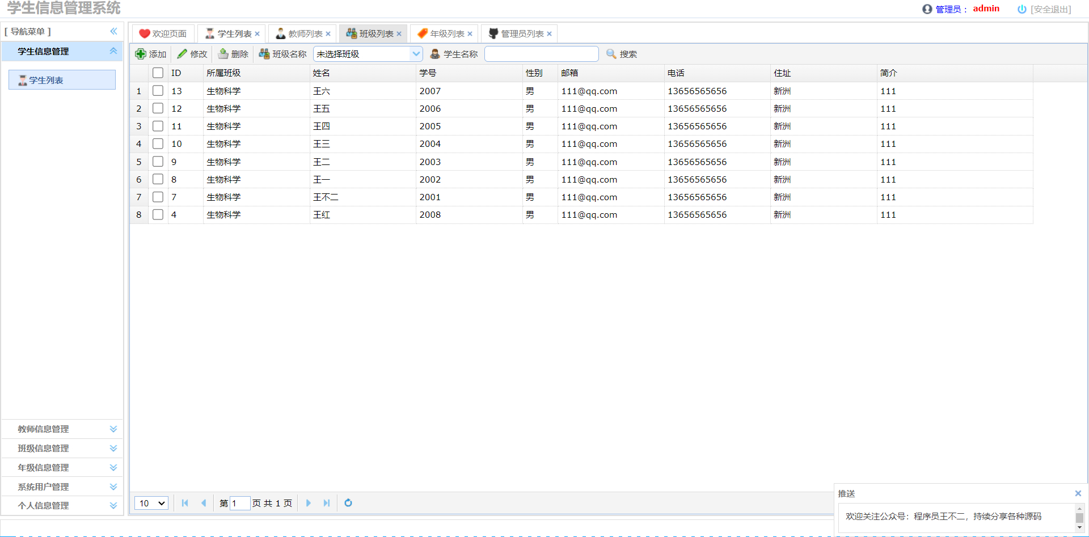1089x537 pixels.
Task: Click the pencil Edit (修改) icon
Action: coord(182,54)
